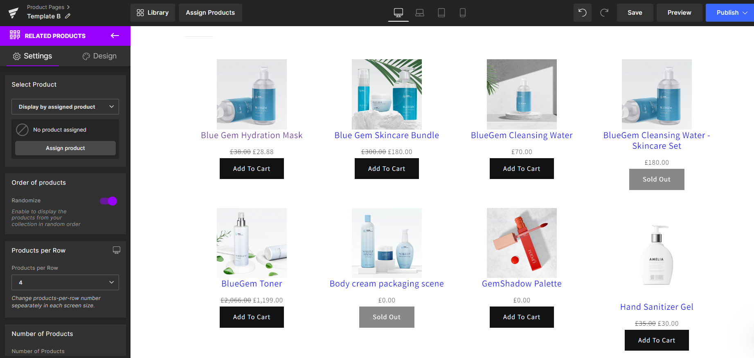Click Sold Out under Skincare Set
Image resolution: width=754 pixels, height=358 pixels.
[x=657, y=179]
